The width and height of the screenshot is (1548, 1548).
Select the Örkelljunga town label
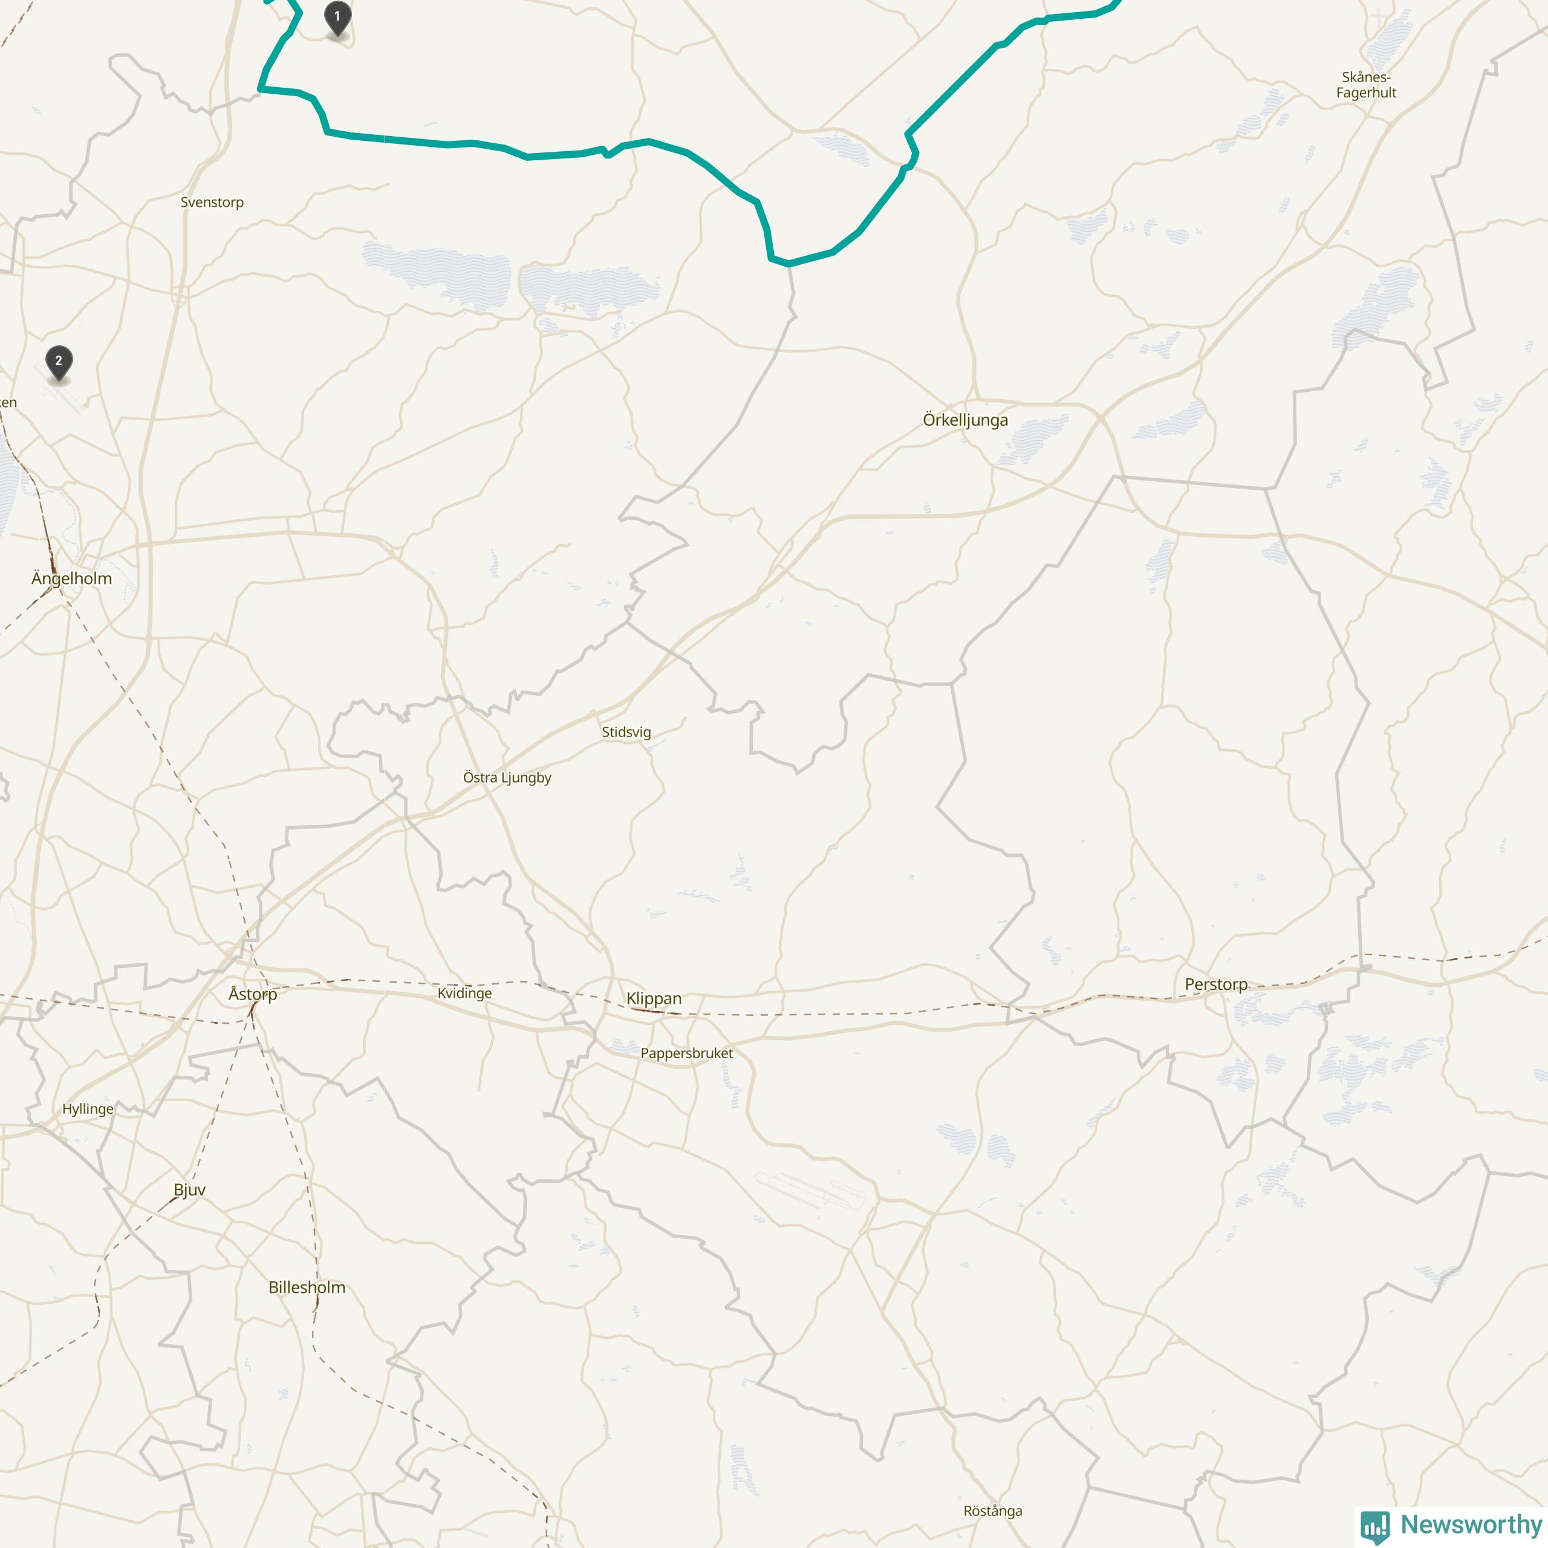point(966,420)
